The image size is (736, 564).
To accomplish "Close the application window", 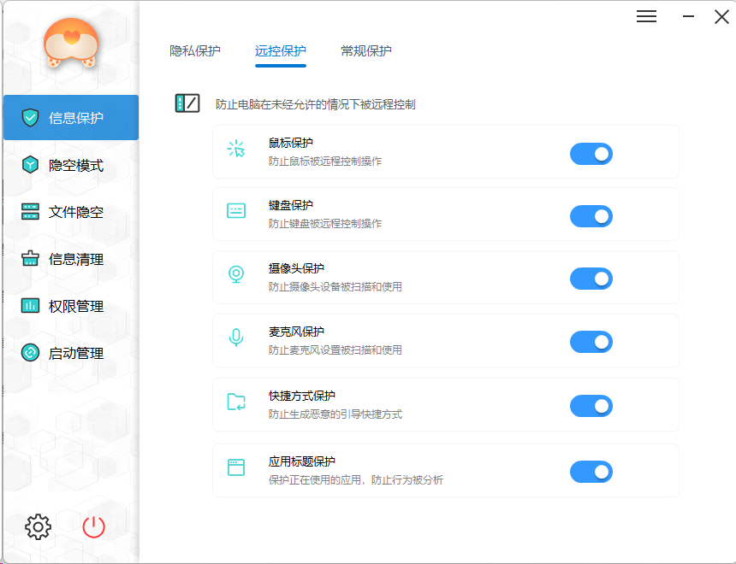I will tap(721, 17).
